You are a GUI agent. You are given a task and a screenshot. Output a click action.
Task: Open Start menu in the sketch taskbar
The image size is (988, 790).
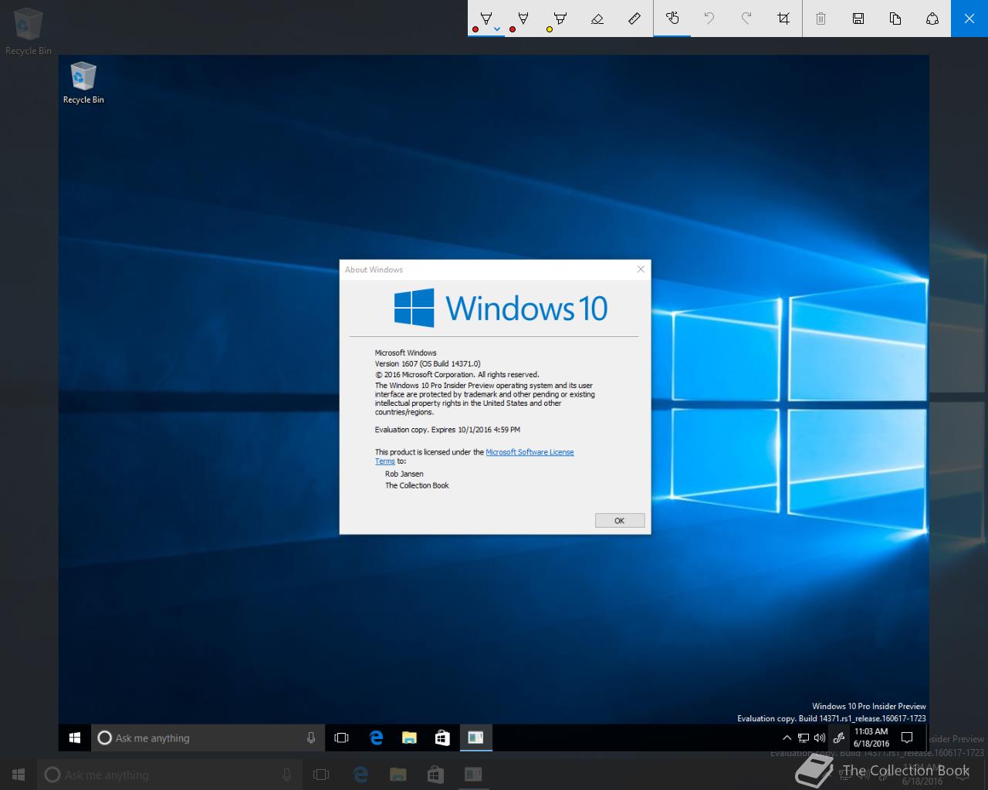click(75, 738)
